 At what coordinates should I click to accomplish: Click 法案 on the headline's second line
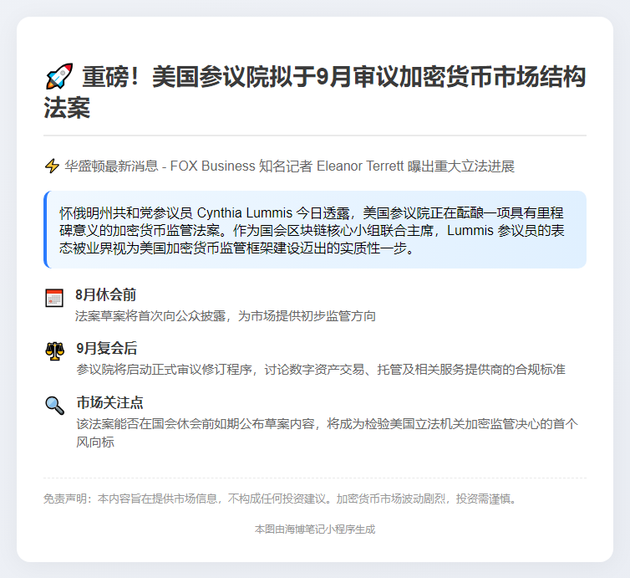pos(67,107)
